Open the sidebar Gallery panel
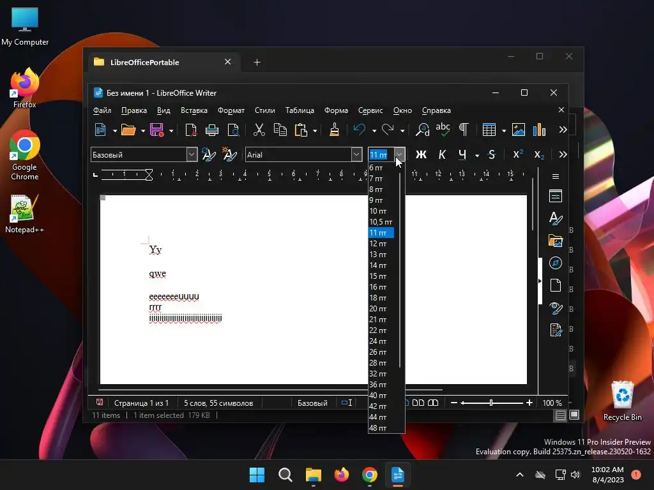 click(556, 241)
